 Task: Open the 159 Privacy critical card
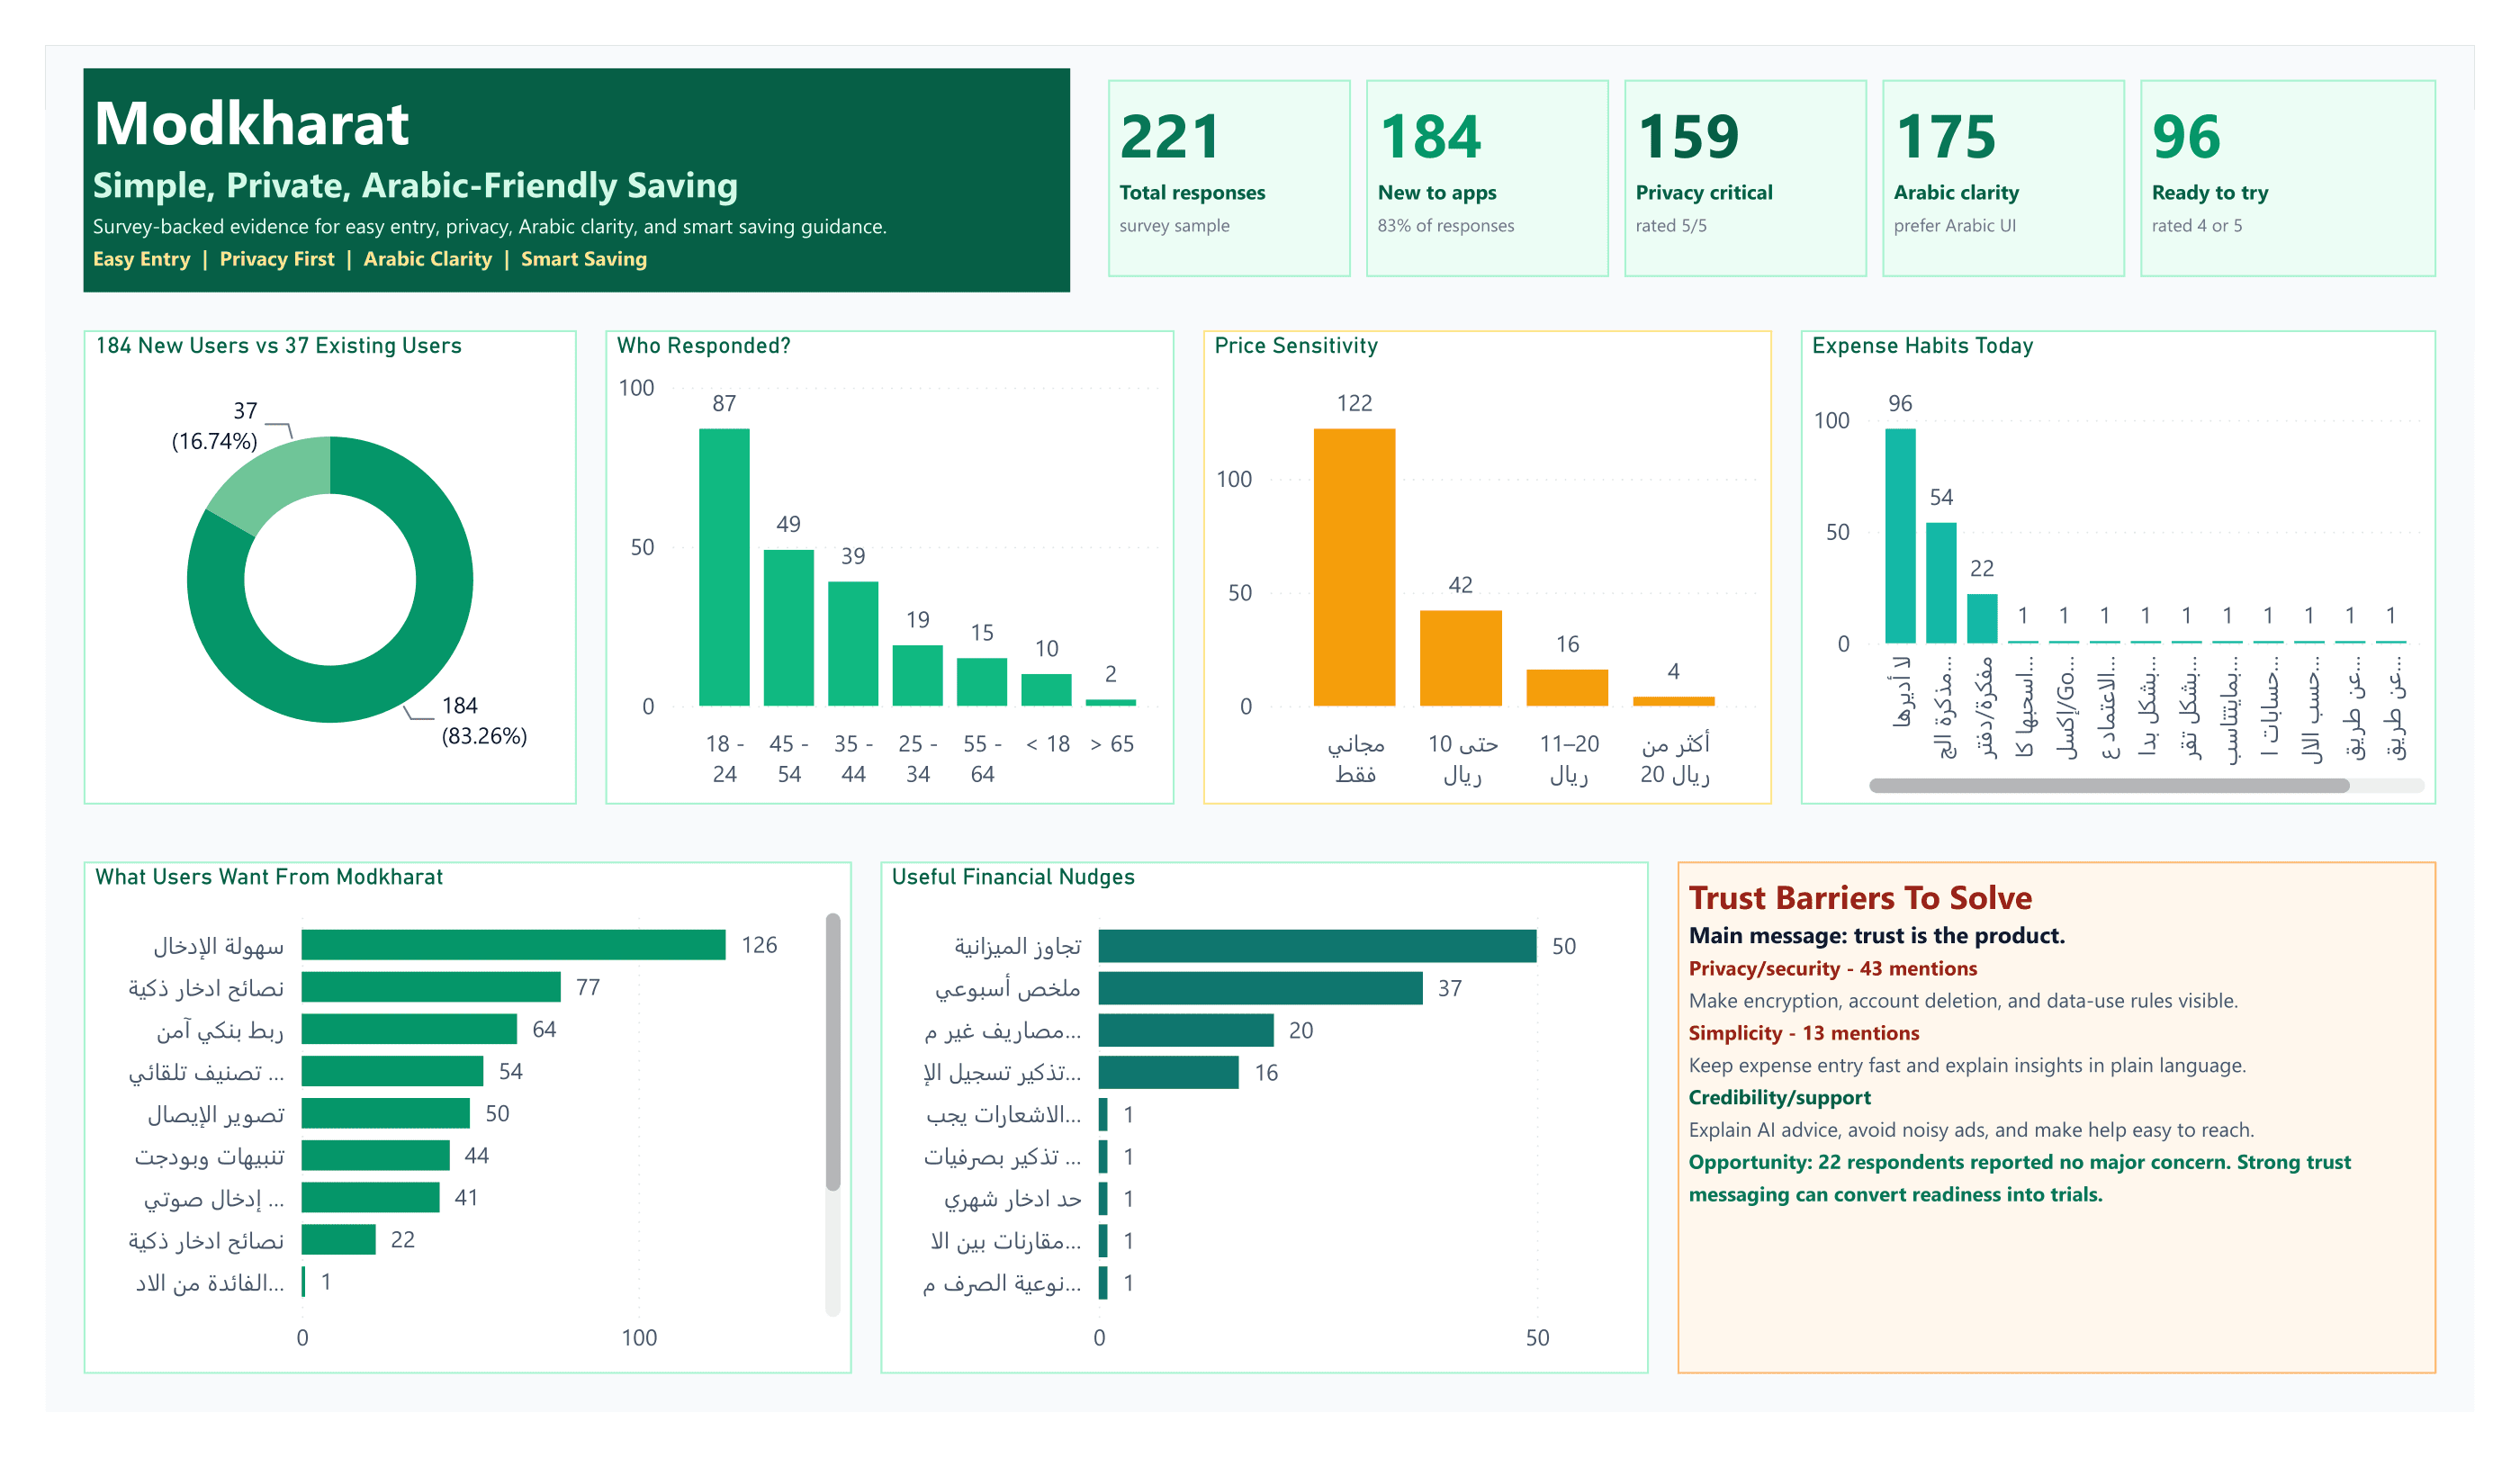[x=1745, y=178]
